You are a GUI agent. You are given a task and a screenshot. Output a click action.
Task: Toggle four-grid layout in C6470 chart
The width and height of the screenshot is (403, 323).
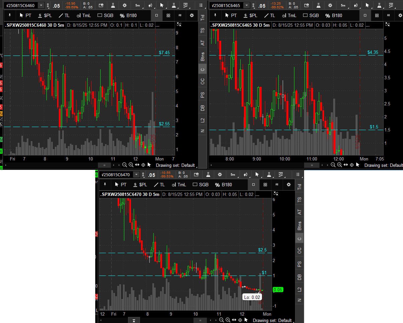click(x=265, y=185)
